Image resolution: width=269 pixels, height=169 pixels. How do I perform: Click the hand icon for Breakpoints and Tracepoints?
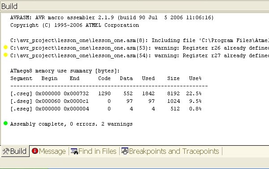(125, 151)
